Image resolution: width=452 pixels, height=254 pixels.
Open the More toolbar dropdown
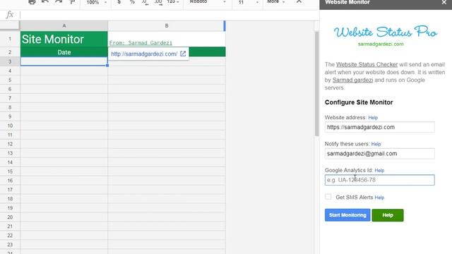pyautogui.click(x=276, y=1)
